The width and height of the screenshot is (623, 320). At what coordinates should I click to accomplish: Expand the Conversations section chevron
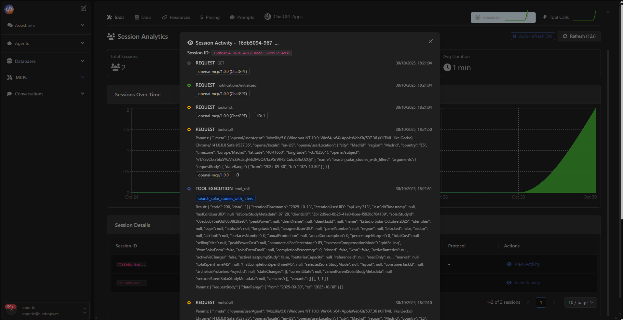83,93
